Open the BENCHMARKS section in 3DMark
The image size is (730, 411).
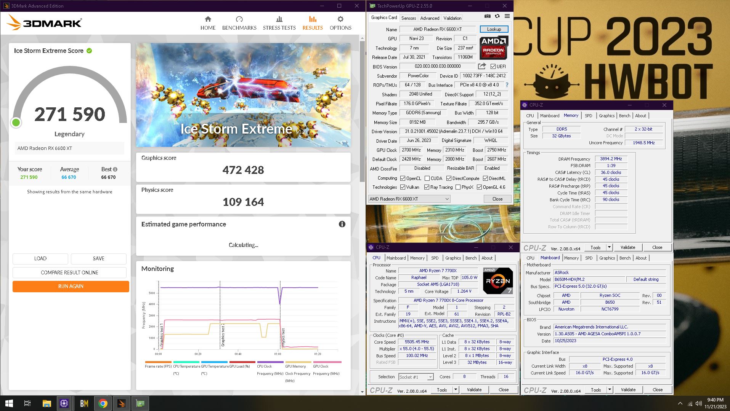(x=239, y=23)
